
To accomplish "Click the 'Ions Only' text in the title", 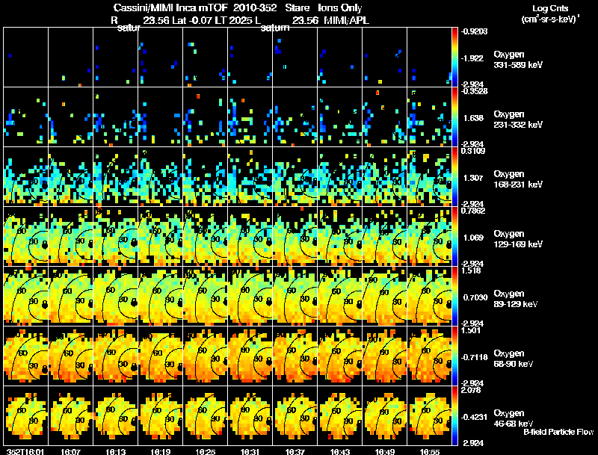I will coord(340,7).
